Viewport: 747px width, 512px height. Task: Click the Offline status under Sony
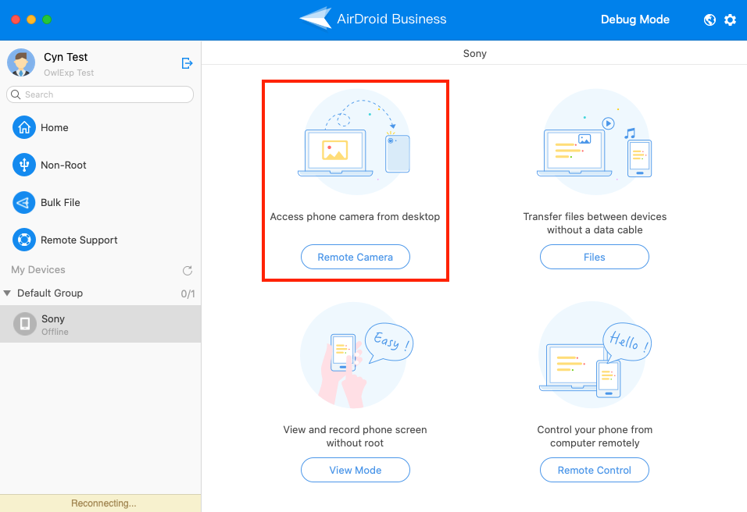coord(55,332)
